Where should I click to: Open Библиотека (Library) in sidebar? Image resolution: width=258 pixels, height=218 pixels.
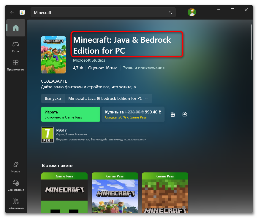[16, 204]
